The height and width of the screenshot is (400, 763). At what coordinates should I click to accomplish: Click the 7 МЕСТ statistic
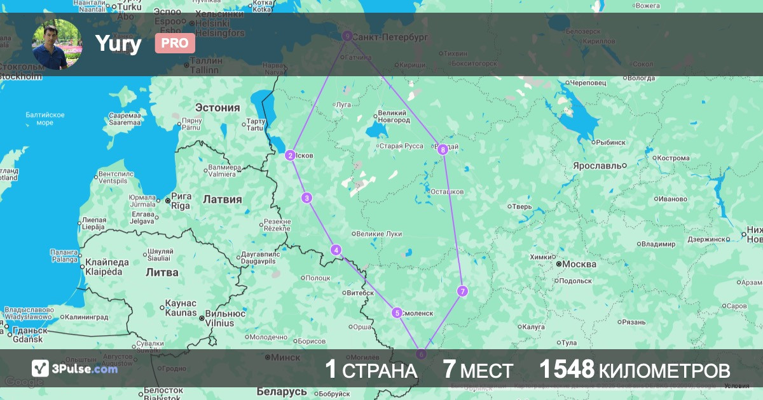point(478,370)
